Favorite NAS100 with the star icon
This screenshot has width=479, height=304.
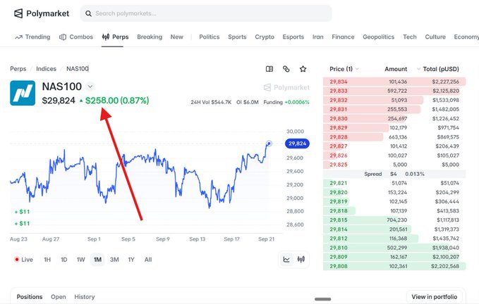(x=303, y=69)
